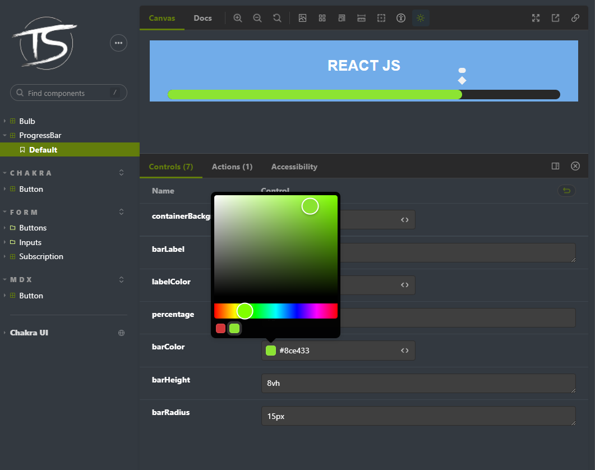Click the barColor swatch preview
Screen dimensions: 595x470
pyautogui.click(x=270, y=351)
